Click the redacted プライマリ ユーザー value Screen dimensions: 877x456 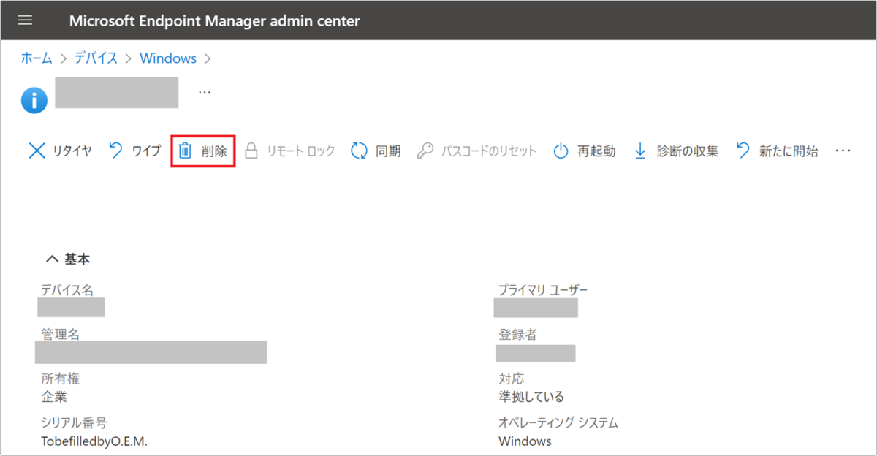pyautogui.click(x=536, y=308)
